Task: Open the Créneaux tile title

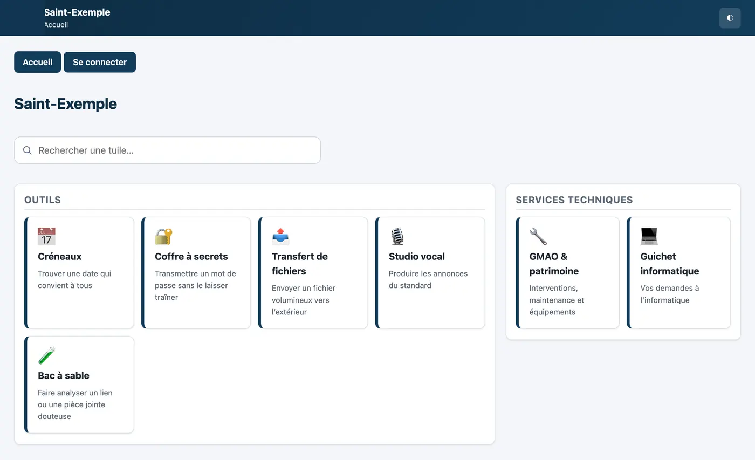Action: point(60,257)
